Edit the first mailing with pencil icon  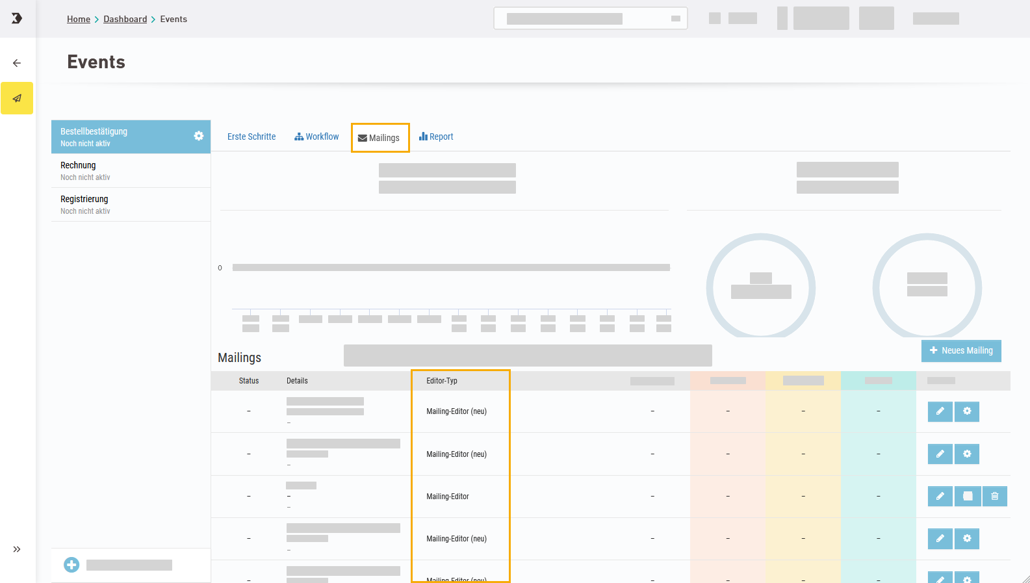click(940, 411)
